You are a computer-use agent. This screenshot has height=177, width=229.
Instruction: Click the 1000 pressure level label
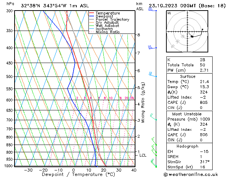click(9, 166)
